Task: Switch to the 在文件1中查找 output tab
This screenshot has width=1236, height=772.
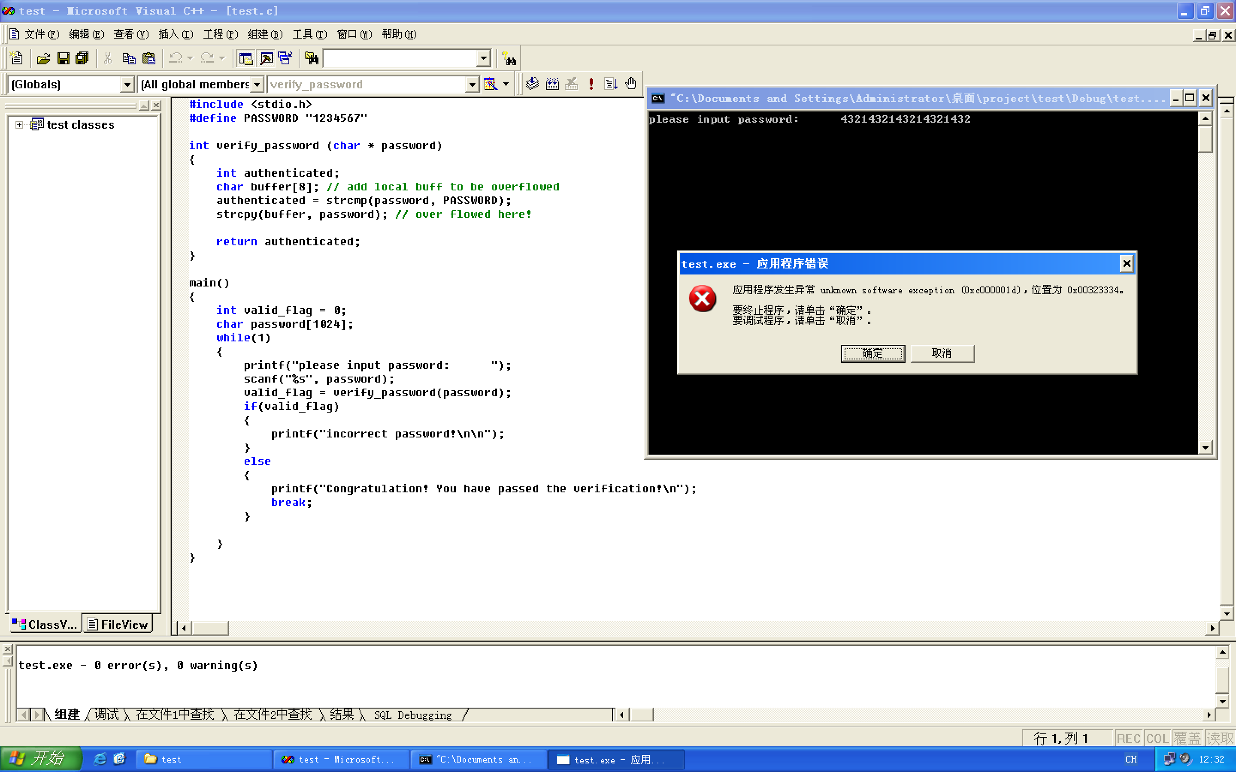Action: pos(175,714)
